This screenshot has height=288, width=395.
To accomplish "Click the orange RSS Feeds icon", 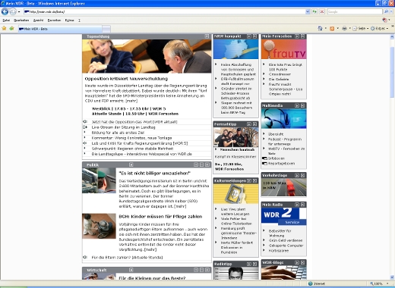I will click(332, 29).
